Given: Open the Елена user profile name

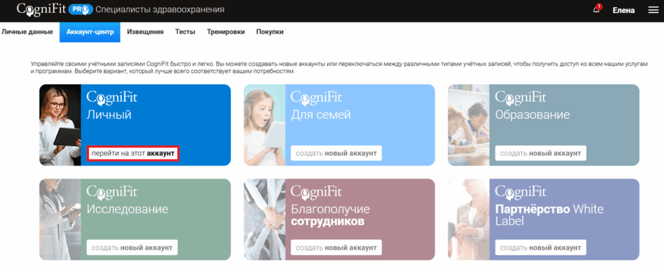Looking at the screenshot, I should [x=623, y=10].
